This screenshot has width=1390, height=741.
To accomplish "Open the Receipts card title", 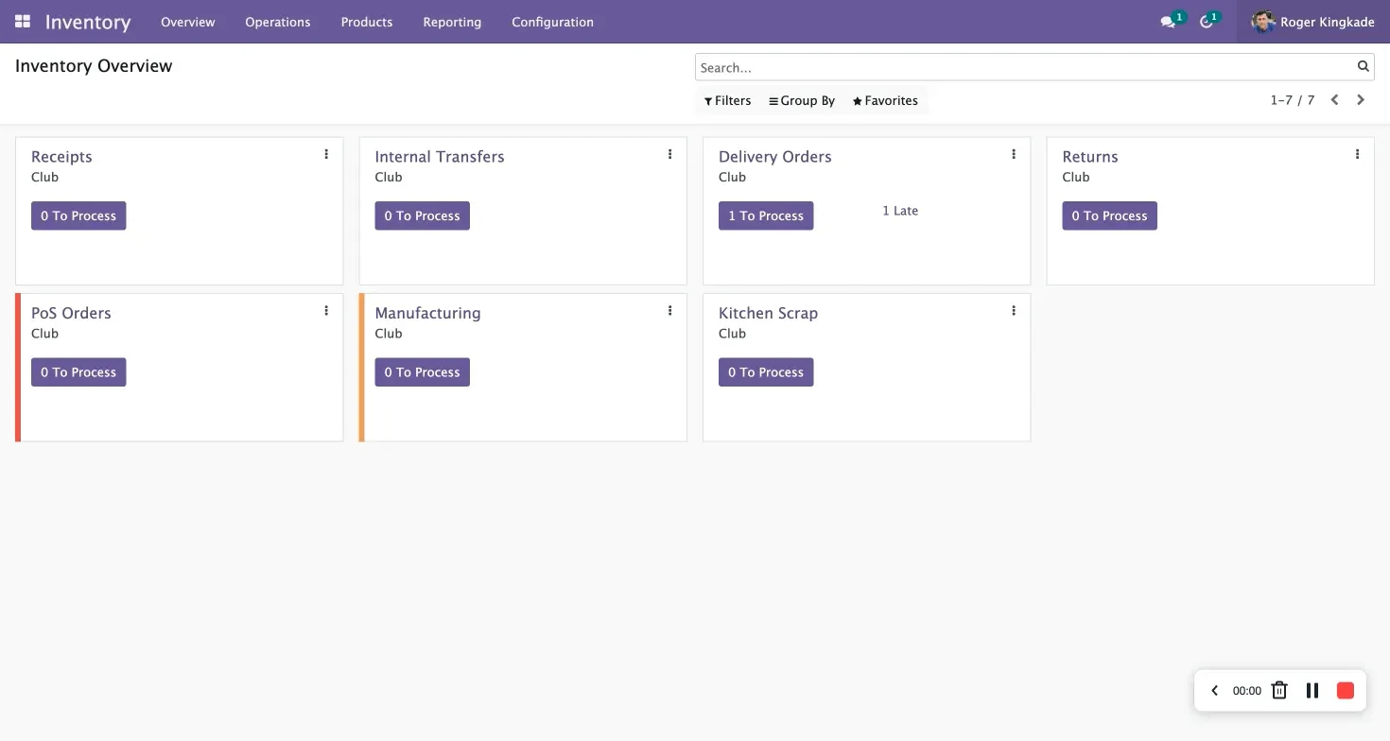I will click(61, 157).
